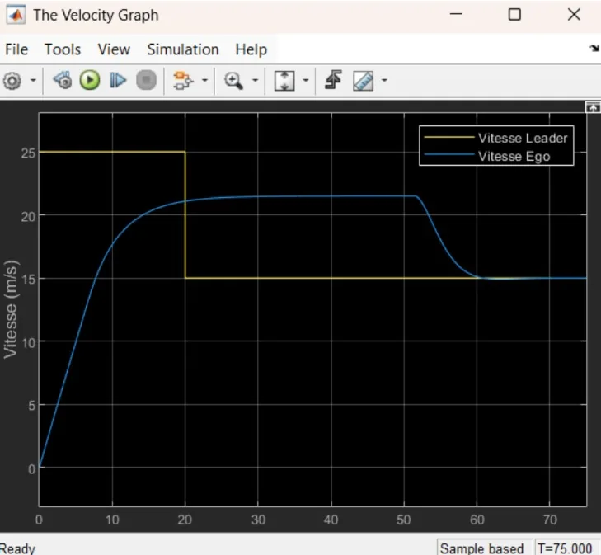Select the Zoom magnifier tool

(233, 81)
